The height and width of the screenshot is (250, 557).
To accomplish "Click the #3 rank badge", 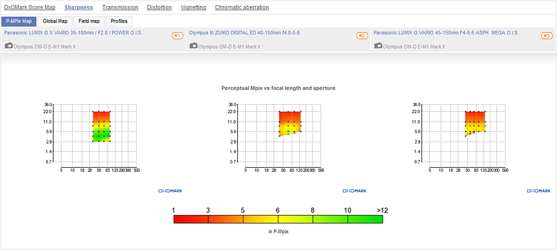I will tap(546, 36).
